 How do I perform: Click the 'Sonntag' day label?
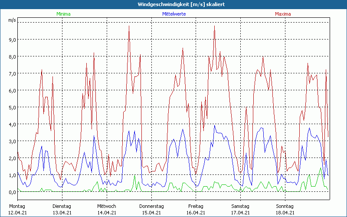[285, 207]
